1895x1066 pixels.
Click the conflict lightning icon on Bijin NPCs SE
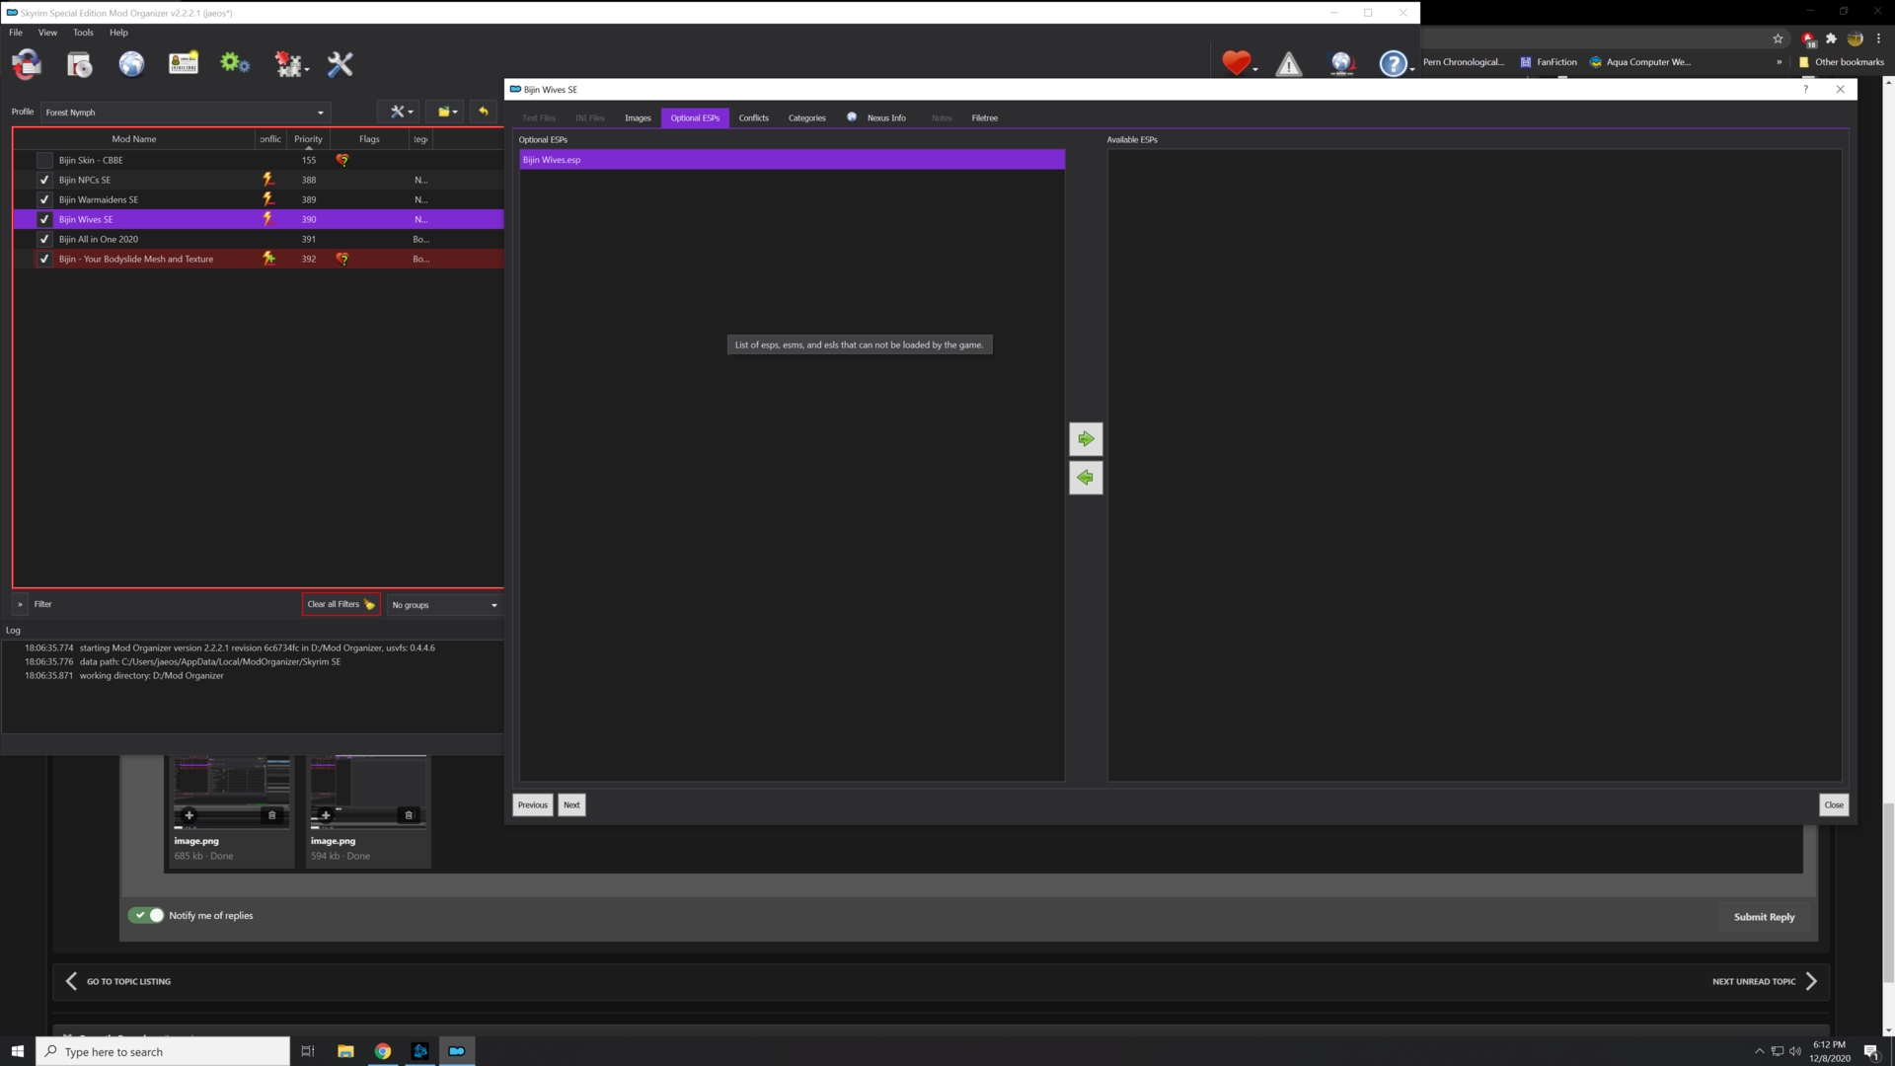[x=267, y=180]
